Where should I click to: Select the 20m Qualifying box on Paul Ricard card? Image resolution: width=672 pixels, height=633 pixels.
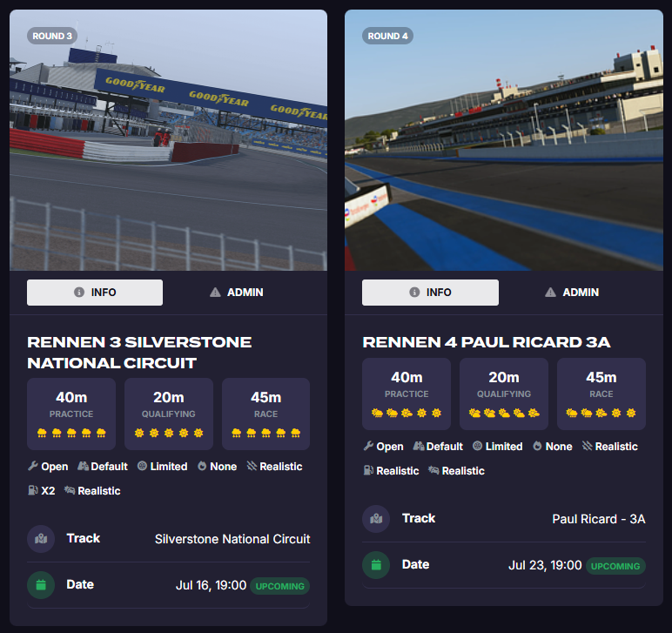click(504, 394)
